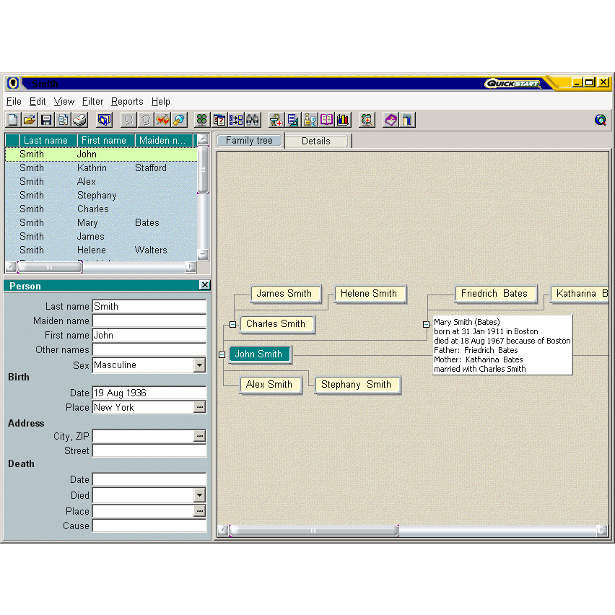Click the tree-with-magnifier search icon
The image size is (615, 615).
coord(367,120)
